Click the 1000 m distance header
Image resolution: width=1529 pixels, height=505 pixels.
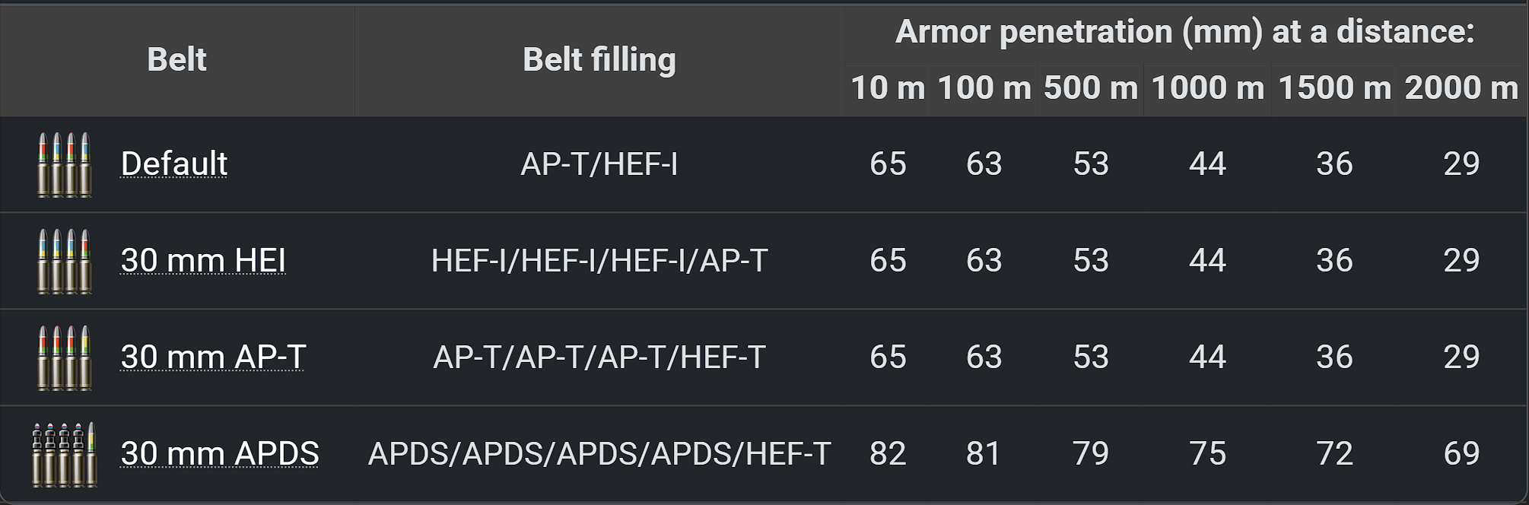pos(1207,88)
